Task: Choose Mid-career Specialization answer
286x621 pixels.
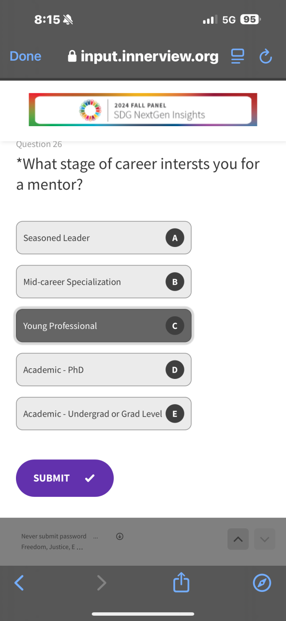Action: click(104, 282)
